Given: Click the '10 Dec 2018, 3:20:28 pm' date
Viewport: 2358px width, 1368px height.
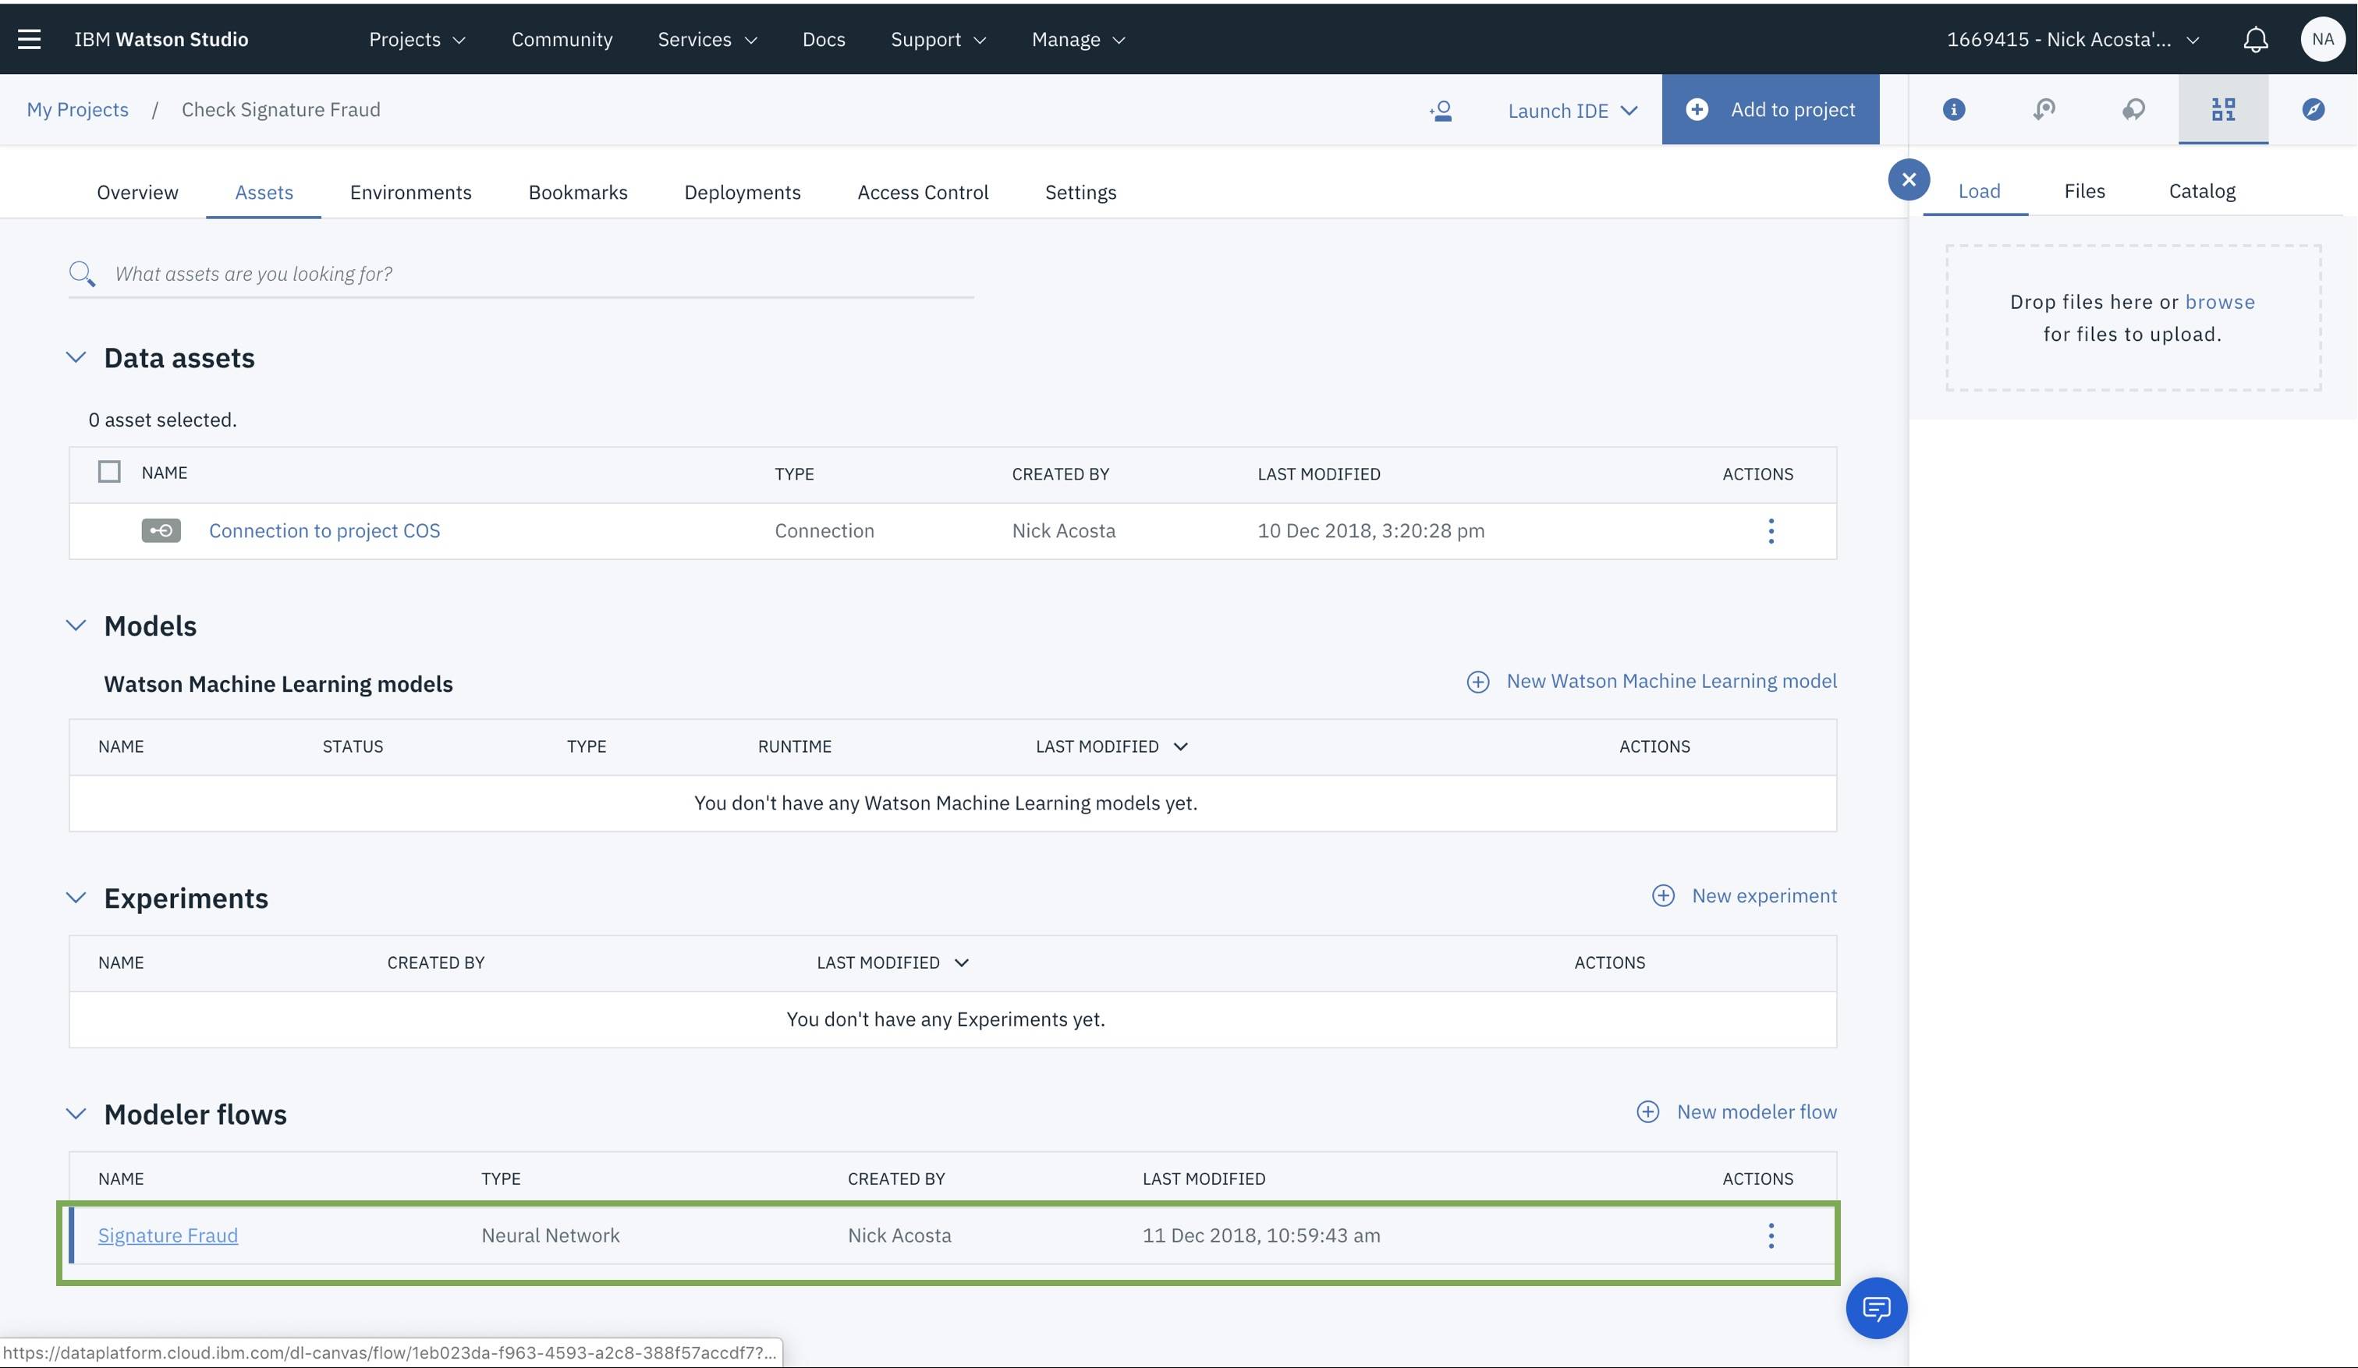Looking at the screenshot, I should (x=1370, y=530).
